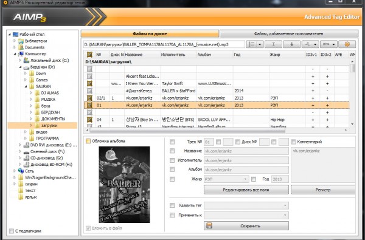
Task: Click Редактировать все поля button
Action: click(x=246, y=190)
